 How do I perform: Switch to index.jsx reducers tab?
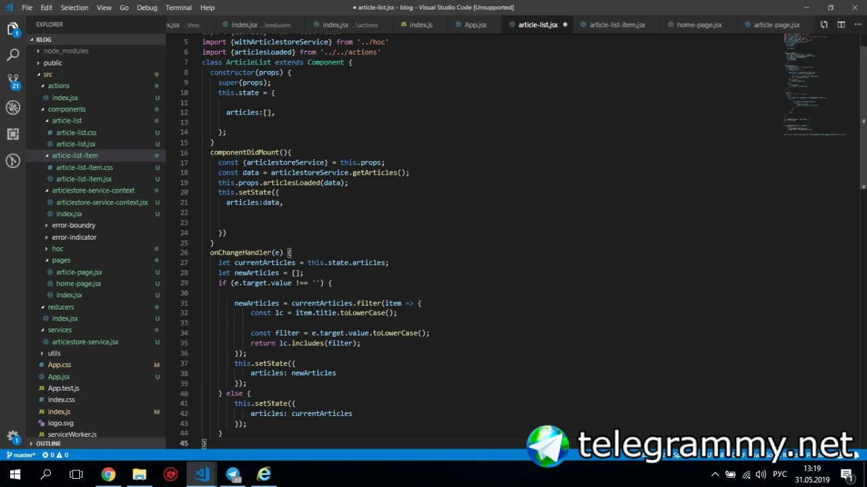click(261, 24)
